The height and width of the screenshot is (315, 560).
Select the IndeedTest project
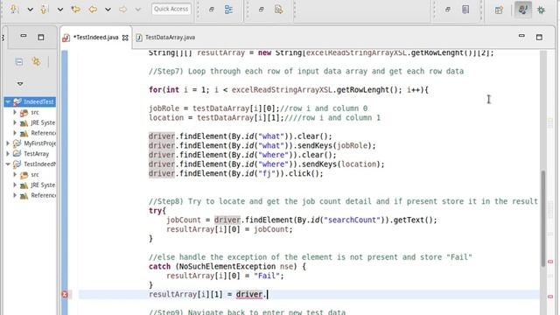[38, 101]
